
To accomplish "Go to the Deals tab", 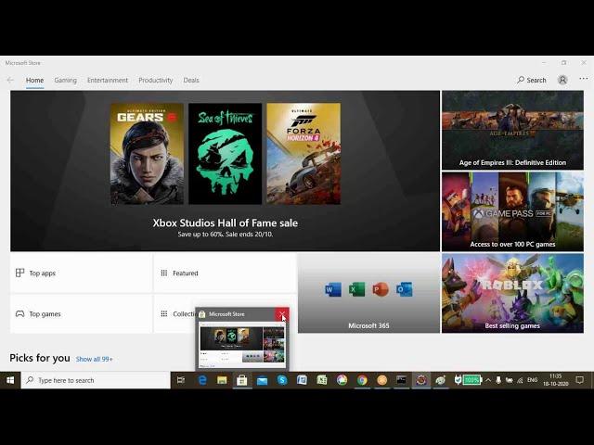I will point(191,81).
